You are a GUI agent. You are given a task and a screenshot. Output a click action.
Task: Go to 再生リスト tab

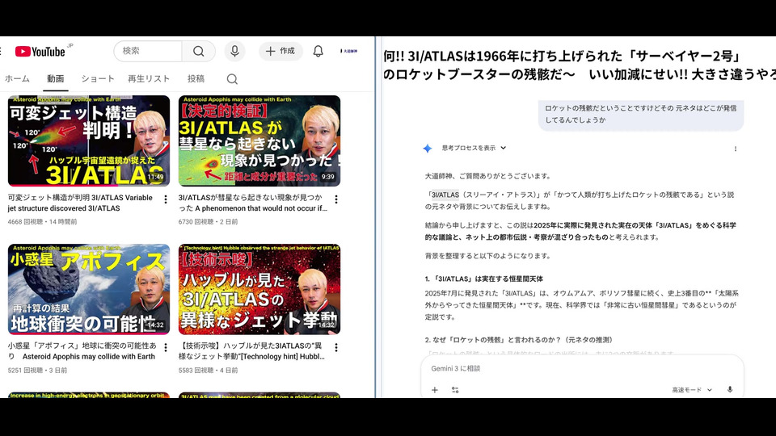point(149,78)
